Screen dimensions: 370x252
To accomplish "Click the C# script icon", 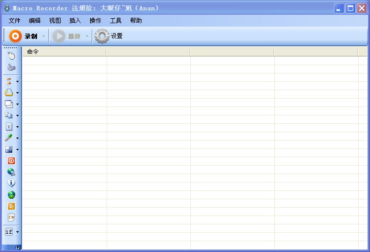I will pyautogui.click(x=11, y=217).
